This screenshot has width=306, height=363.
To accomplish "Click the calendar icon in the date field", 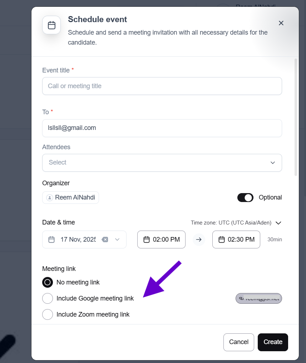I will (51, 240).
